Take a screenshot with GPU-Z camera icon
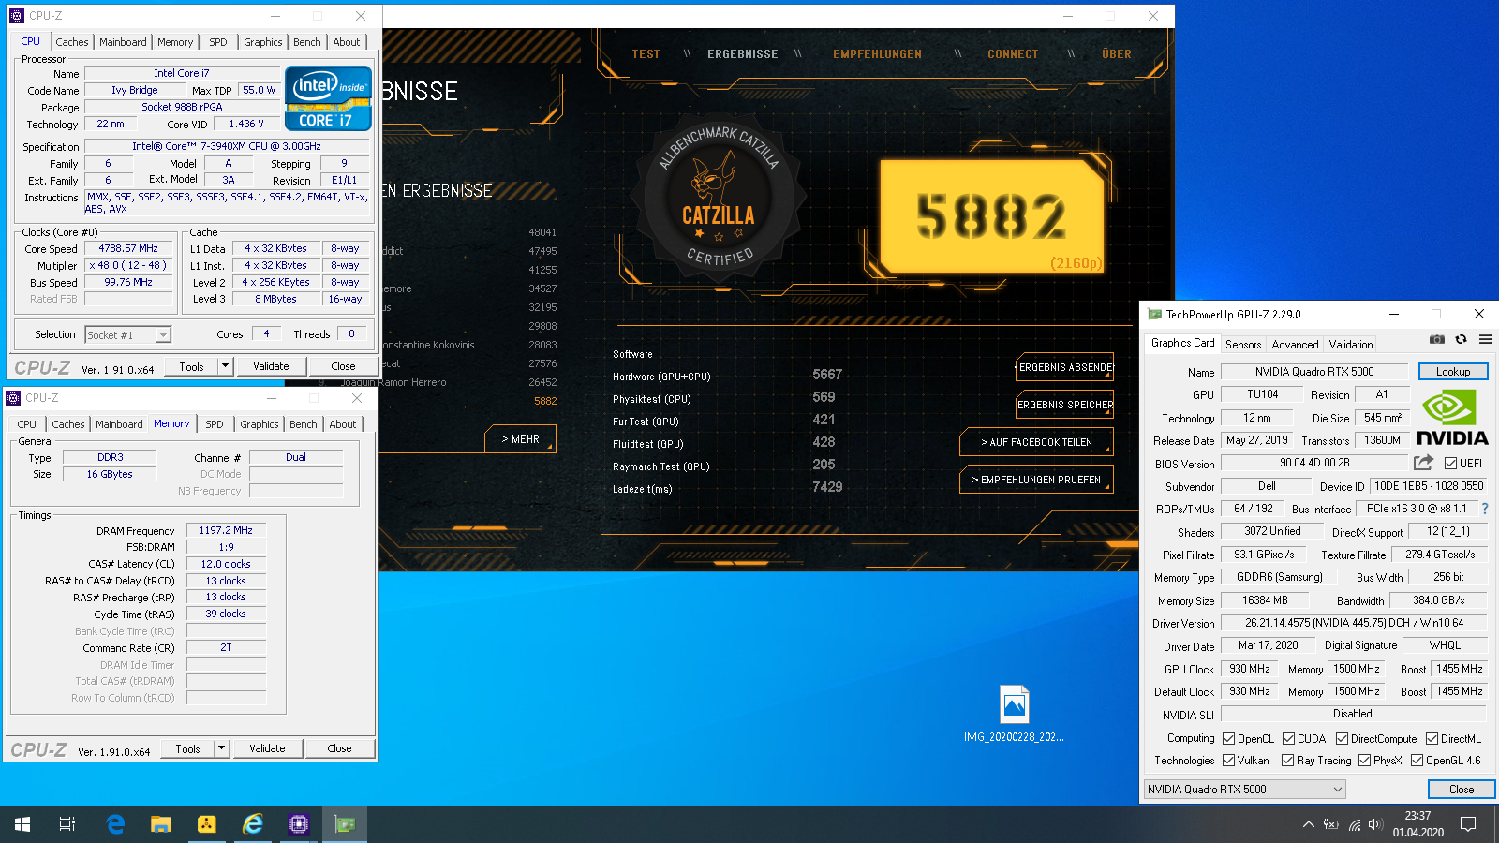 pyautogui.click(x=1437, y=339)
